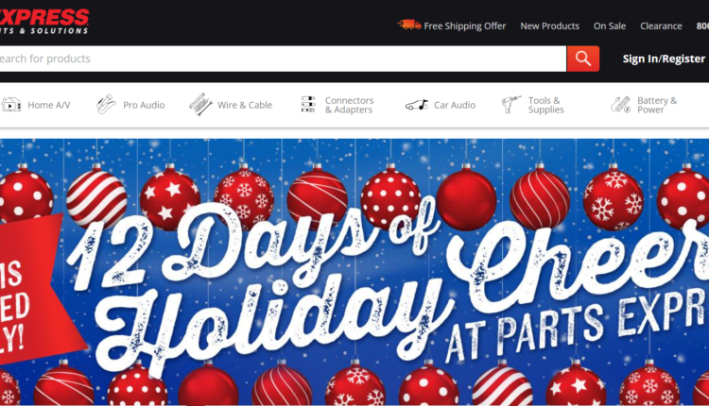Open the Clearance section
The width and height of the screenshot is (709, 406).
[x=661, y=26]
